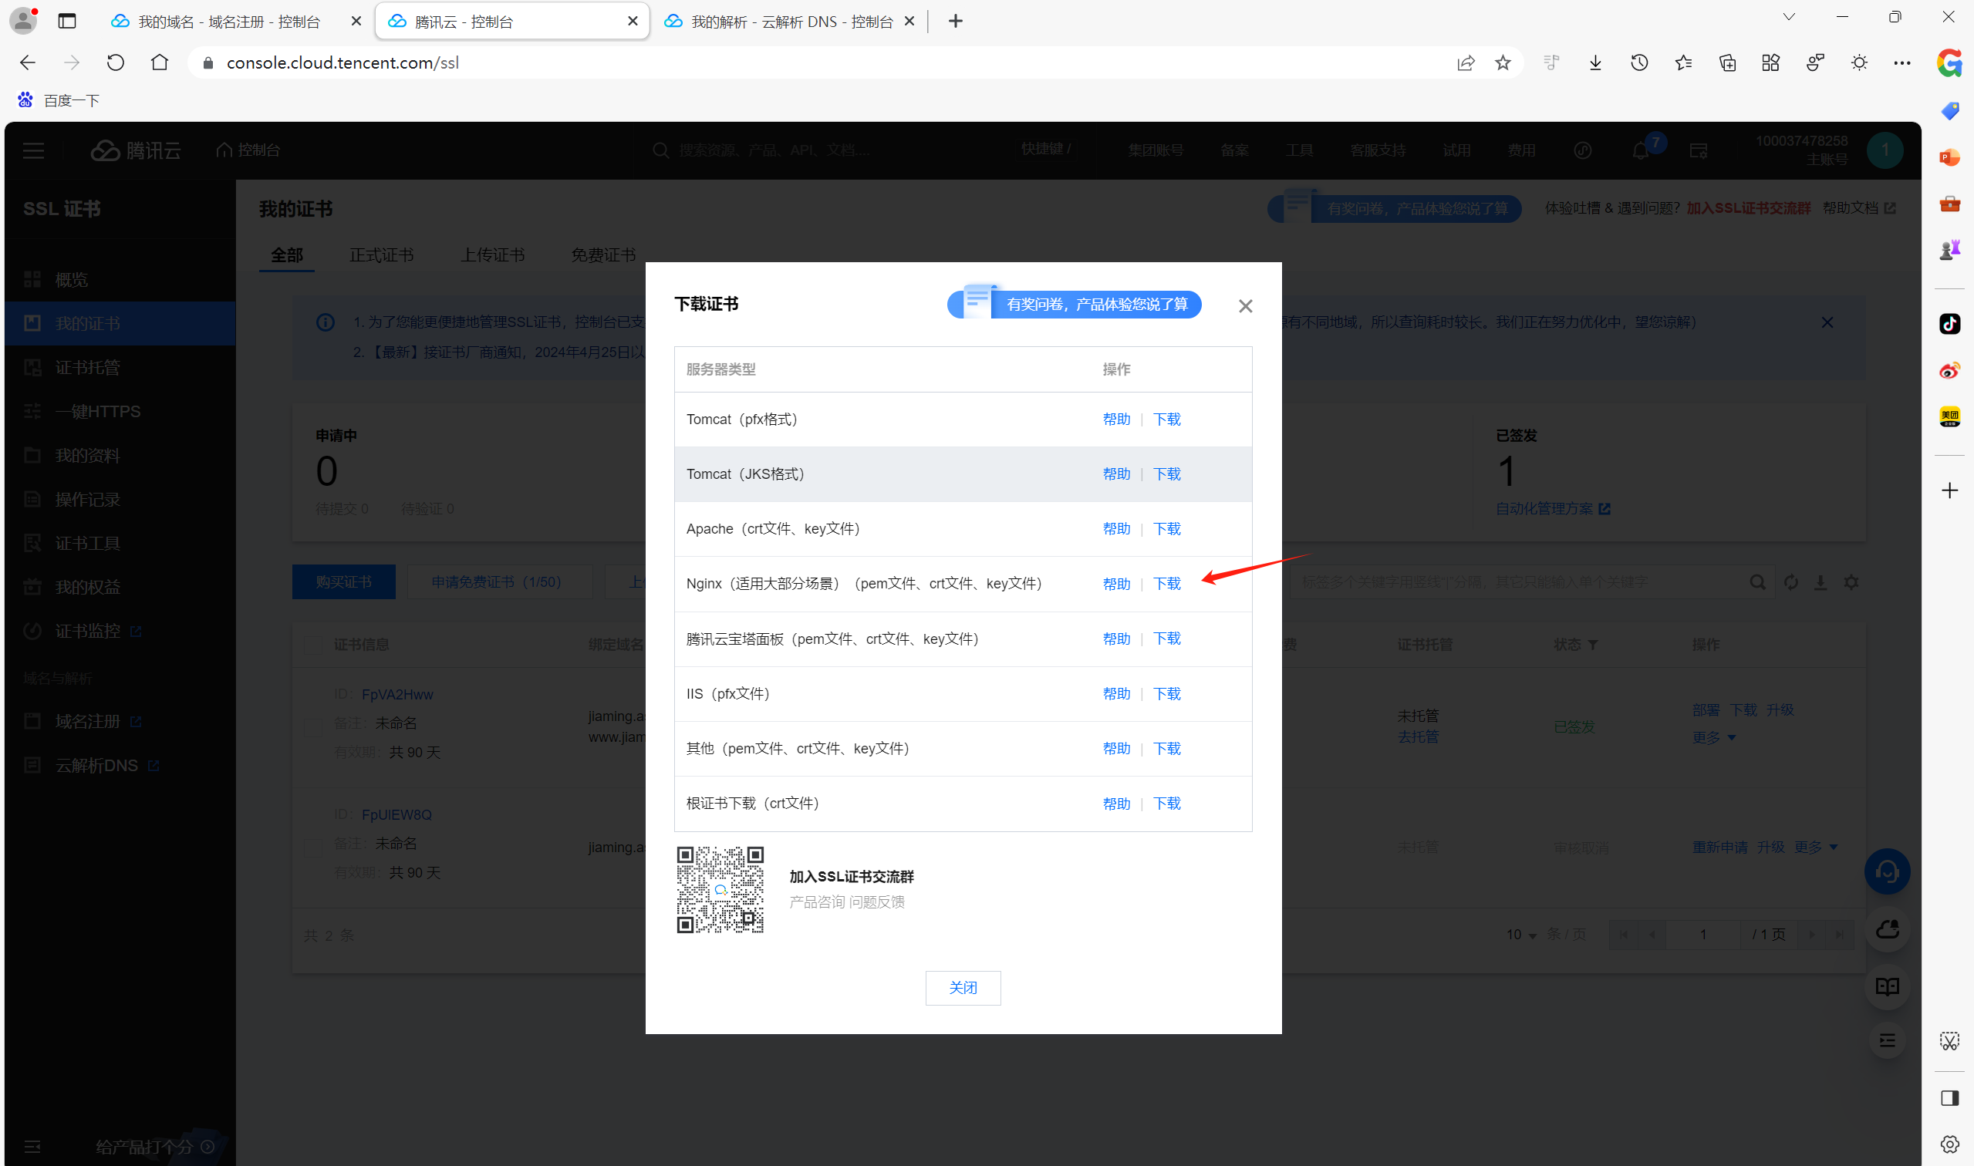Download the Nginx certificate files

click(x=1166, y=584)
